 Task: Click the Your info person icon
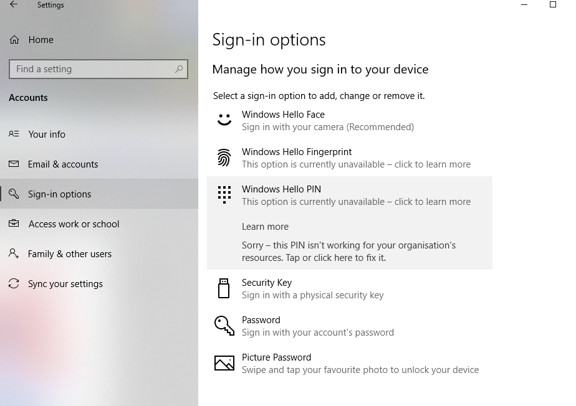click(x=14, y=134)
